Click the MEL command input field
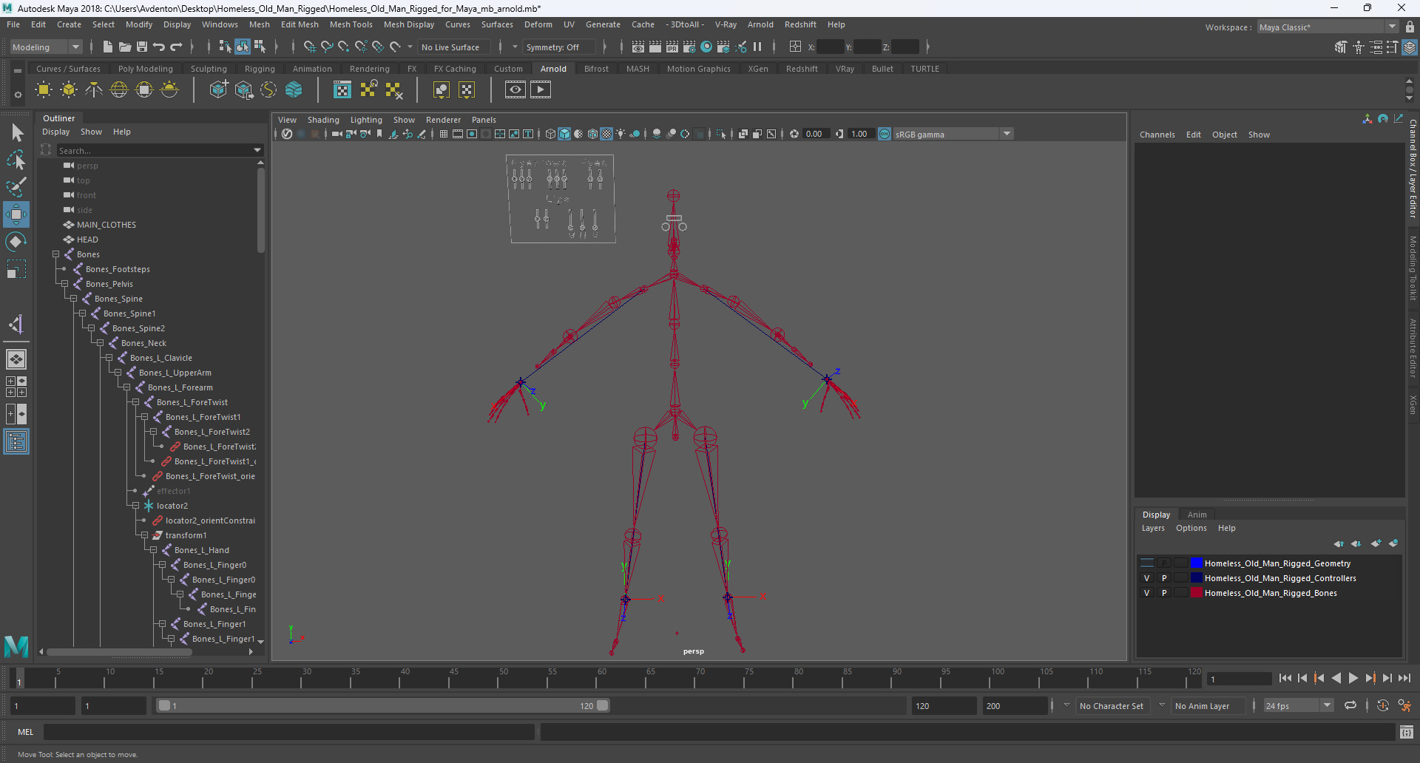This screenshot has height=763, width=1420. coord(288,732)
